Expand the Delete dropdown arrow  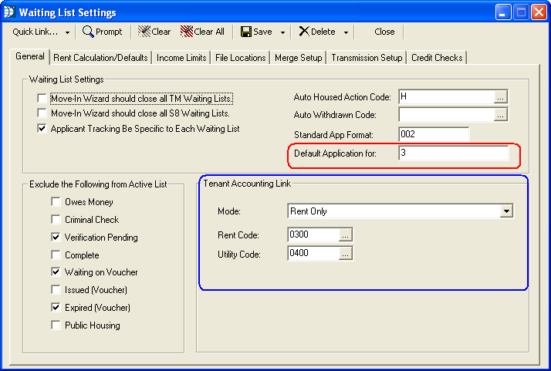coord(346,32)
